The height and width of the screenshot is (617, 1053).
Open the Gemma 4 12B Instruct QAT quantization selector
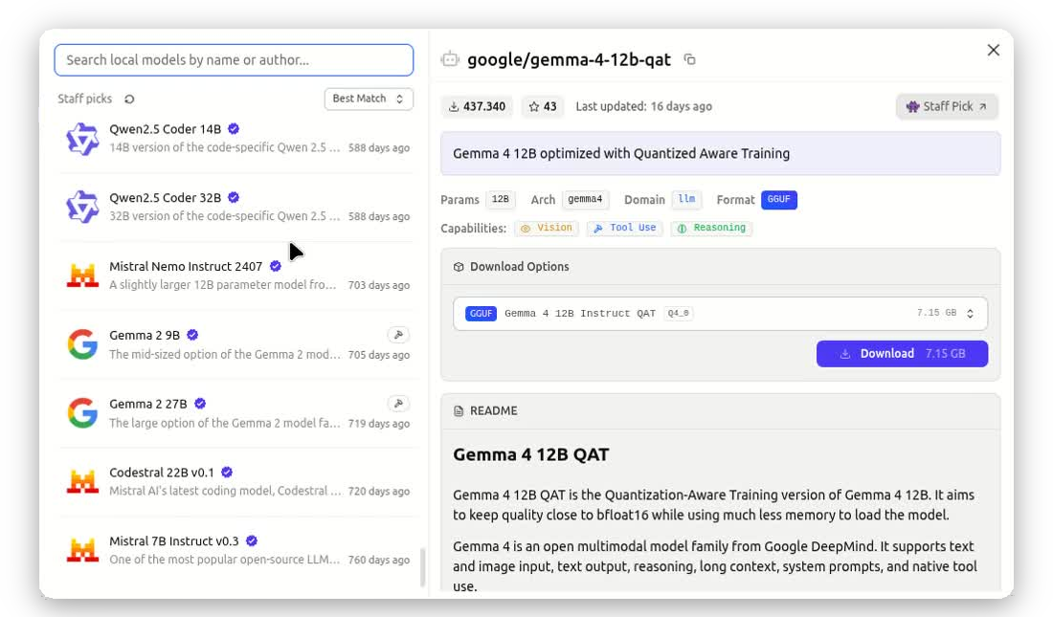click(720, 314)
